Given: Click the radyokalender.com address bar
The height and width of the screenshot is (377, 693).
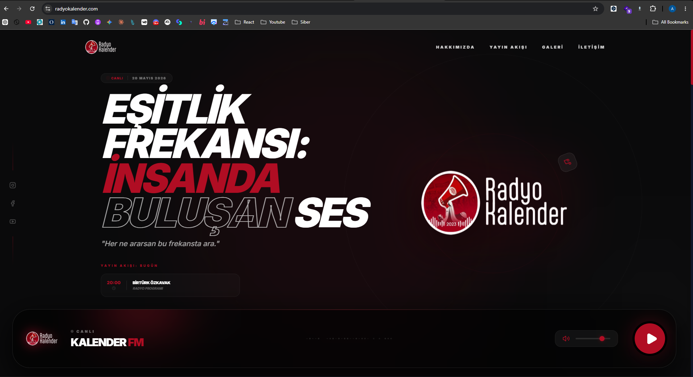Looking at the screenshot, I should pos(323,9).
